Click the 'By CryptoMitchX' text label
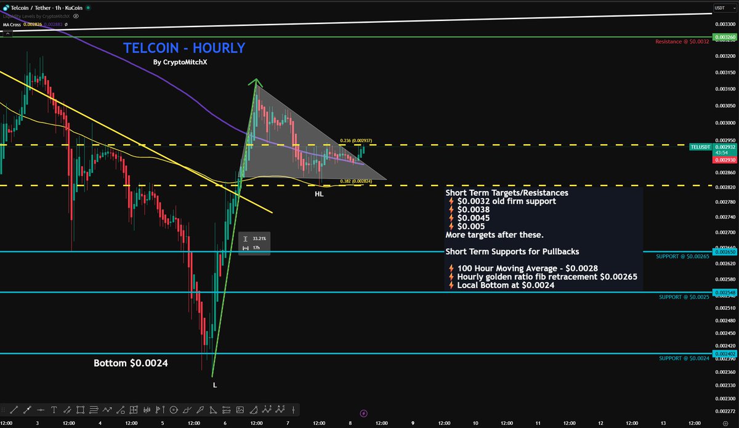Screen dimensions: 739x428 [x=180, y=62]
